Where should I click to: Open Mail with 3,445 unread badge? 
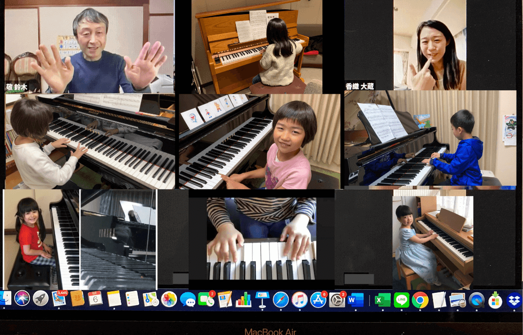(x=59, y=299)
